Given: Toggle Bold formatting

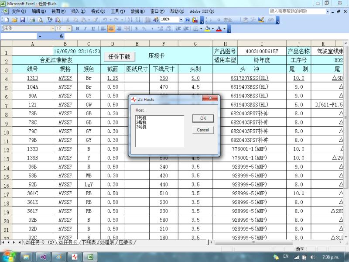Looking at the screenshot, I should [x=78, y=29].
